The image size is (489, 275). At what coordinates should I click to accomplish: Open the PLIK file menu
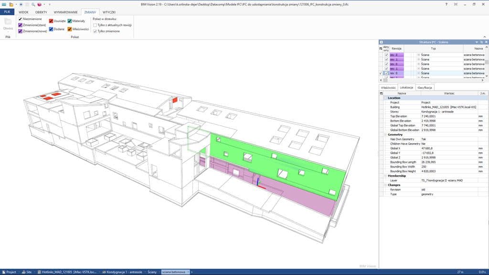7,11
